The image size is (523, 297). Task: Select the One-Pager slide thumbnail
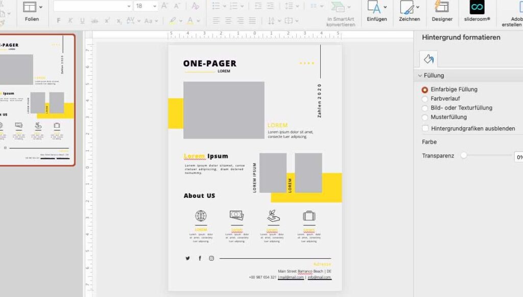pos(36,100)
